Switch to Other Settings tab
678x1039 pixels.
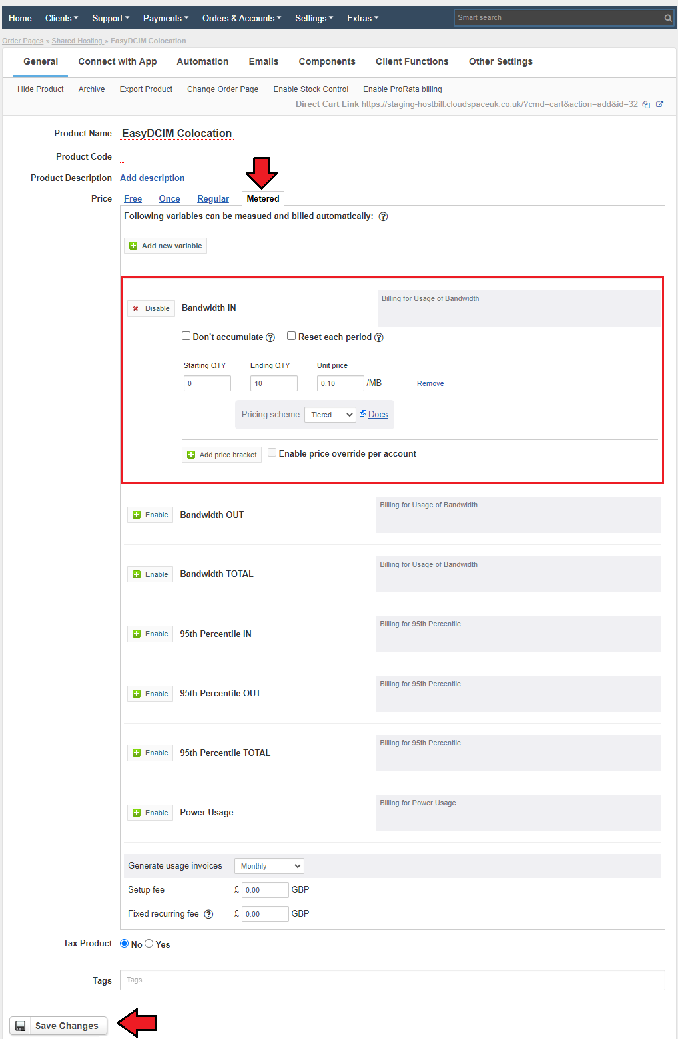click(501, 61)
